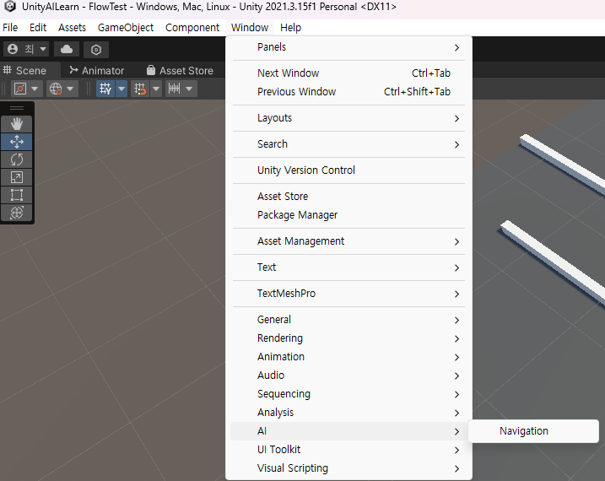Expand the Visual Scripting submenu
605x481 pixels.
(x=348, y=468)
